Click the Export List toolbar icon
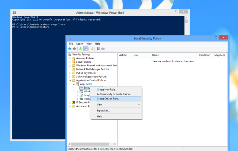This screenshot has height=151, width=238. coord(91,49)
